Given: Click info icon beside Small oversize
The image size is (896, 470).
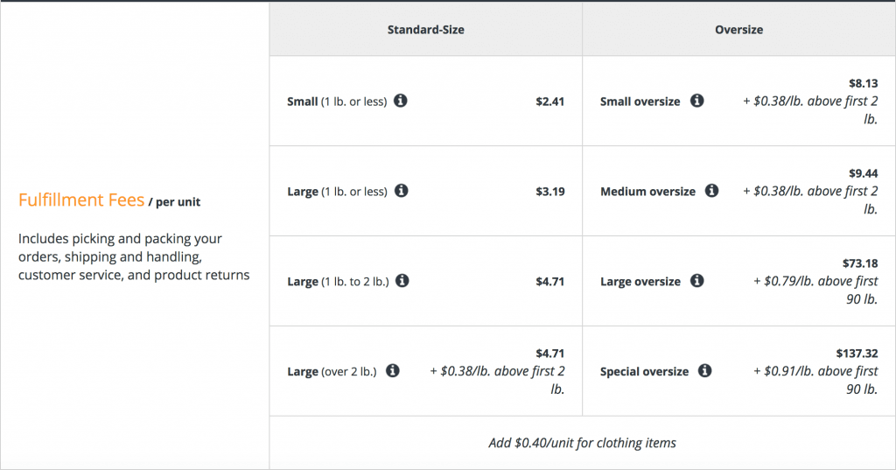Looking at the screenshot, I should tap(696, 101).
